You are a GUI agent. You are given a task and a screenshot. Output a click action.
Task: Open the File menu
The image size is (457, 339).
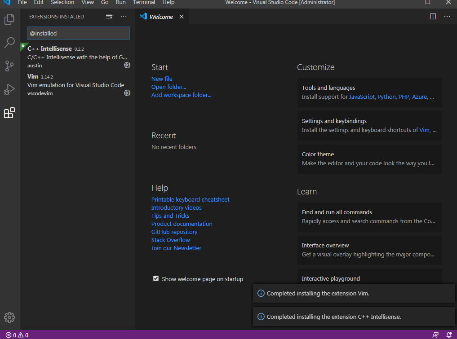[22, 2]
